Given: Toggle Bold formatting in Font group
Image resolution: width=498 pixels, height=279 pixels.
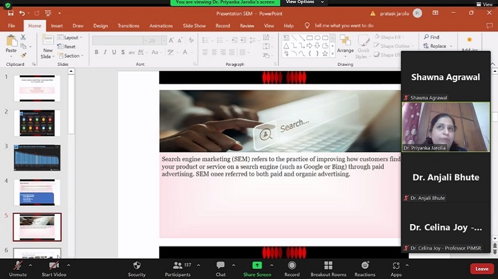Looking at the screenshot, I should tap(97, 53).
